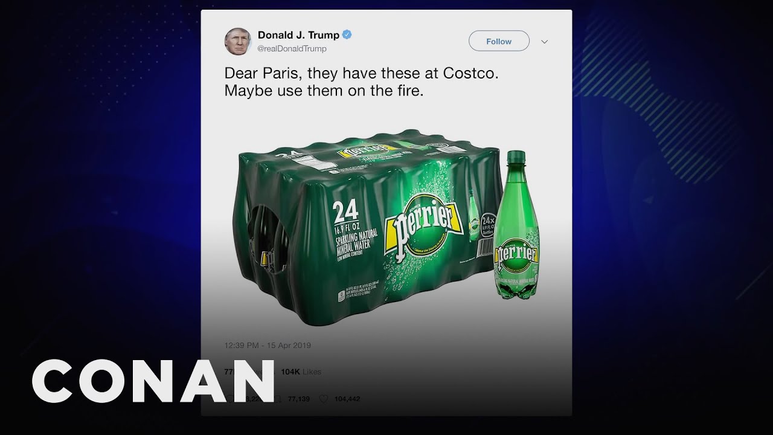Expand the tweet options chevron menu
This screenshot has height=435, width=773.
point(544,42)
